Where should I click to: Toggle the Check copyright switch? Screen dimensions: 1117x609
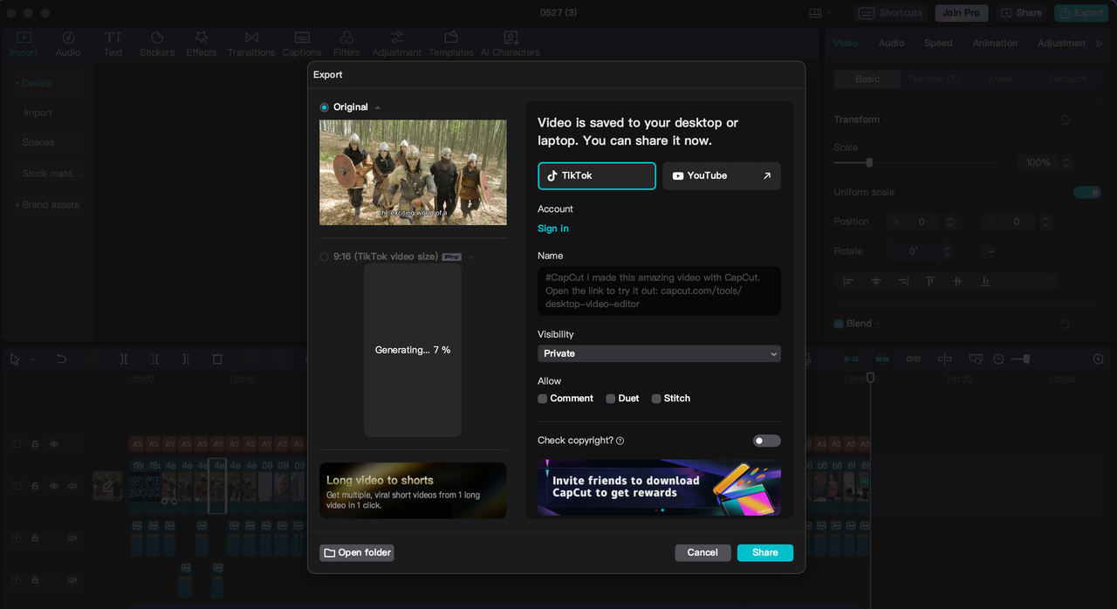tap(767, 441)
